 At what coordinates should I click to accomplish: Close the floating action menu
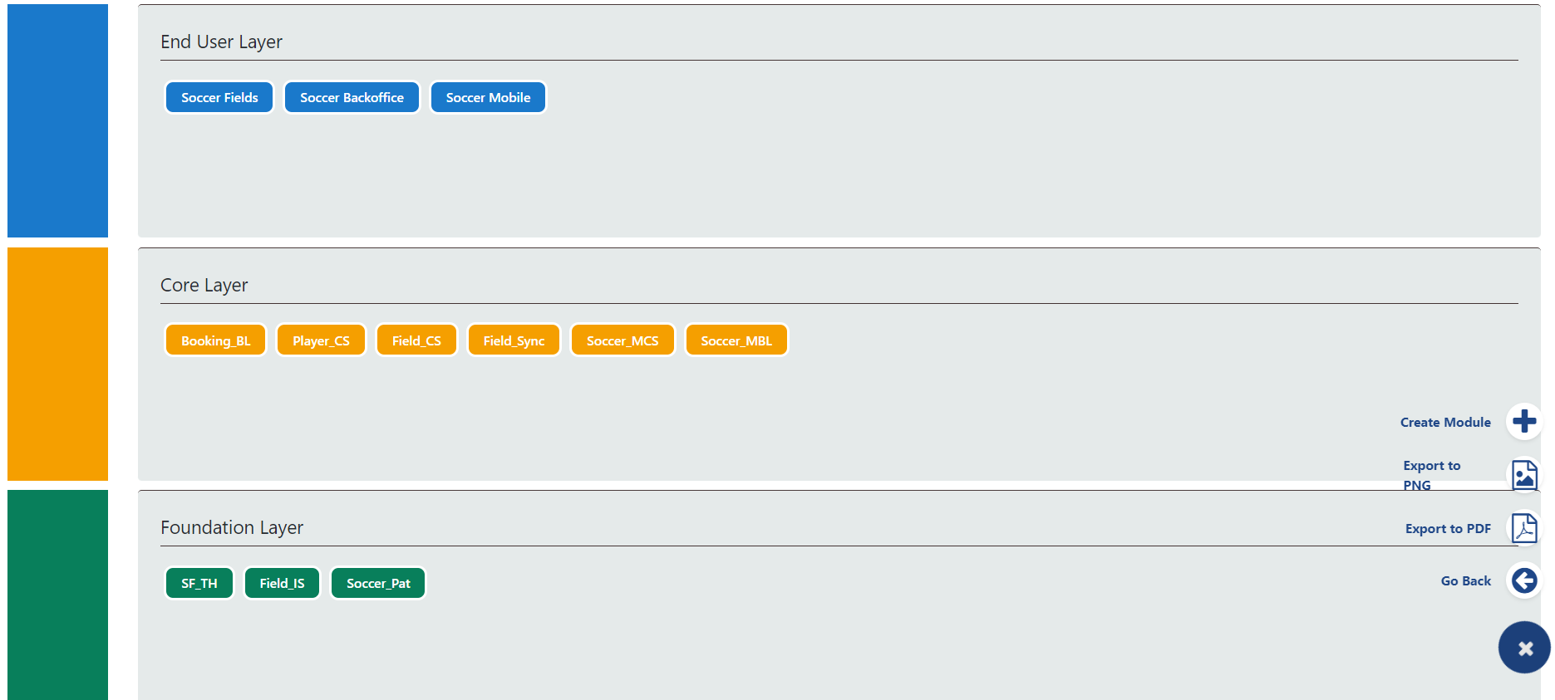[x=1524, y=648]
